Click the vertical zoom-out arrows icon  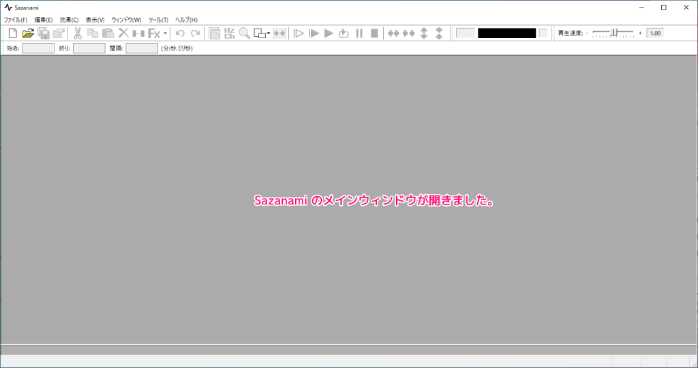[x=439, y=33]
